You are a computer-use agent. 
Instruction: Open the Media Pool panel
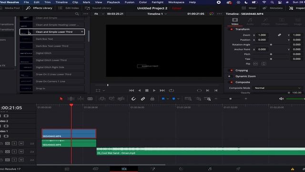pyautogui.click(x=10, y=8)
